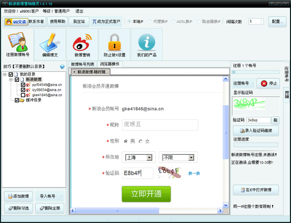
Task: Click the 录入验证码继续 button
Action: (256, 131)
